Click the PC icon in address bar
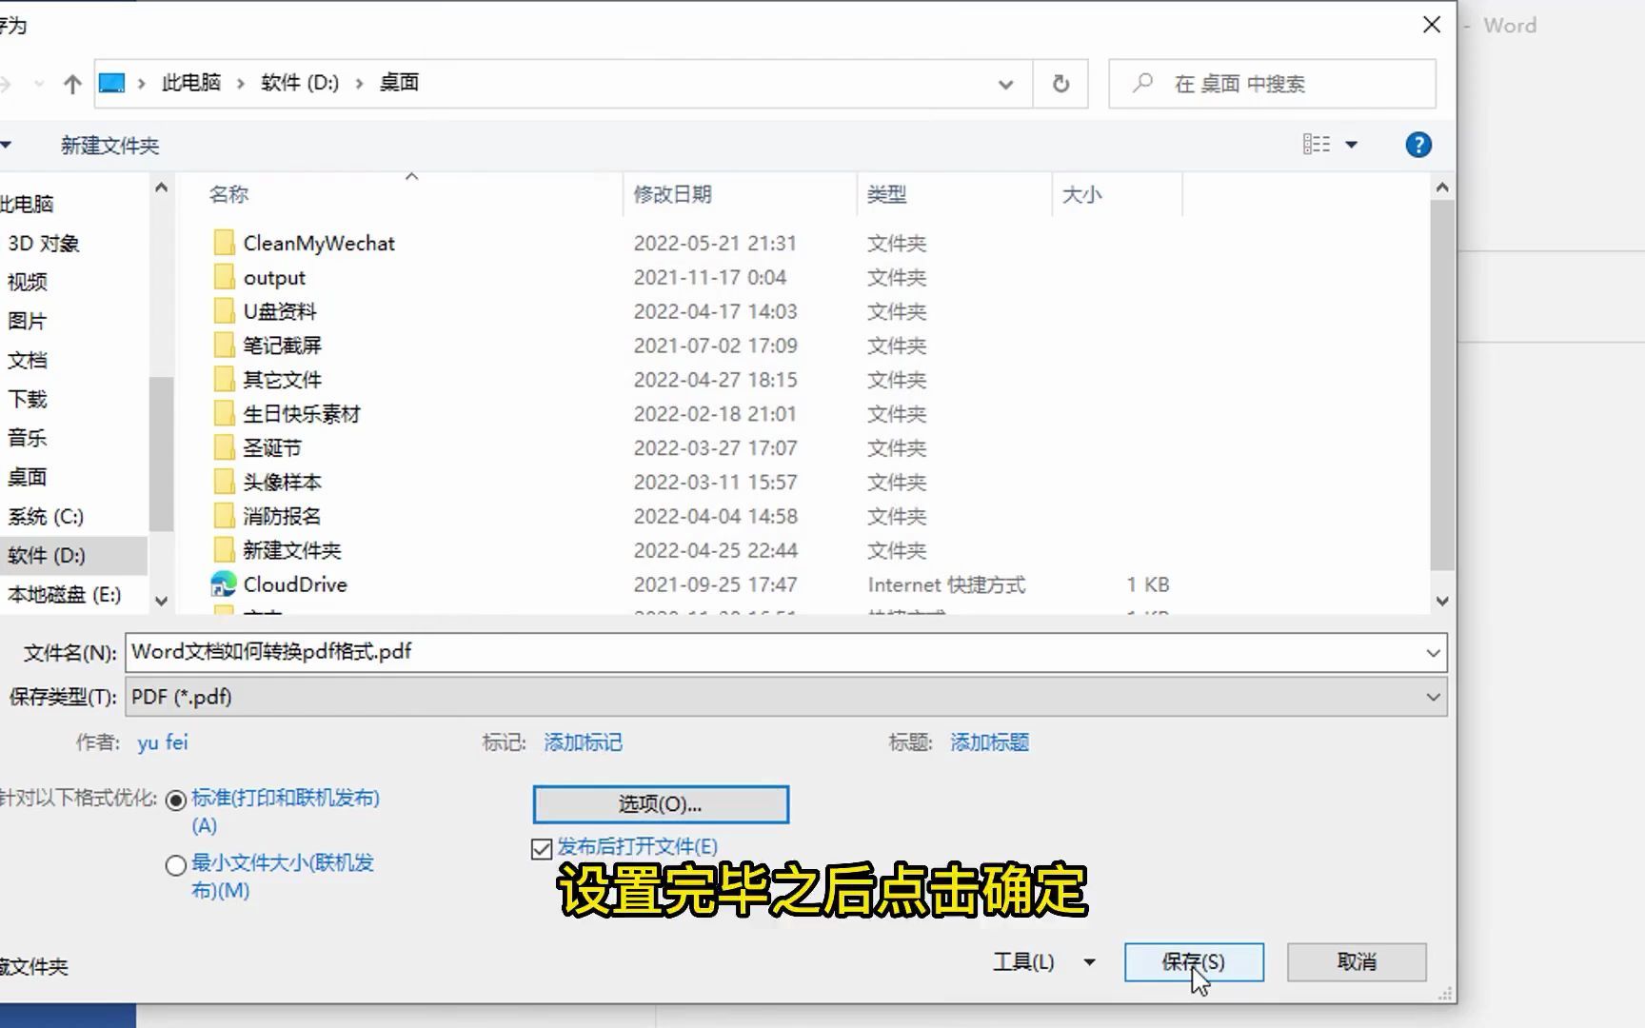This screenshot has width=1645, height=1028. click(x=111, y=84)
